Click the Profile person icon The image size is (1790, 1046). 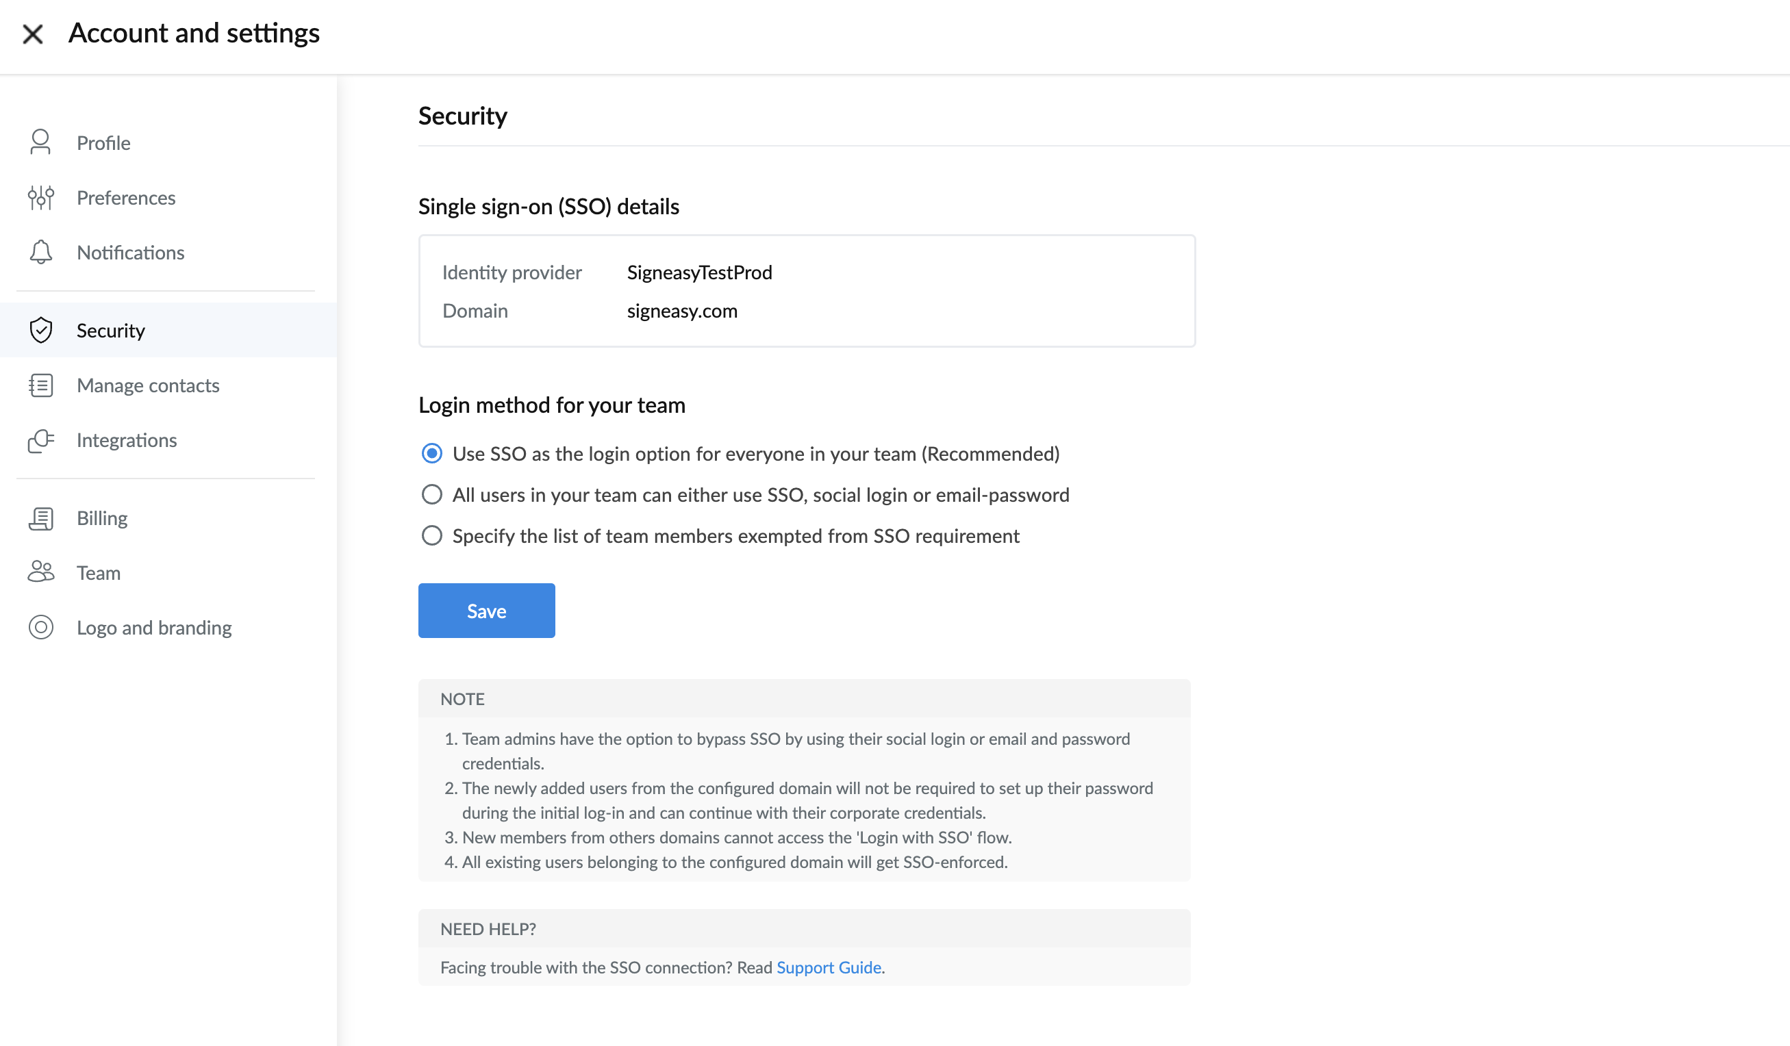pyautogui.click(x=40, y=142)
